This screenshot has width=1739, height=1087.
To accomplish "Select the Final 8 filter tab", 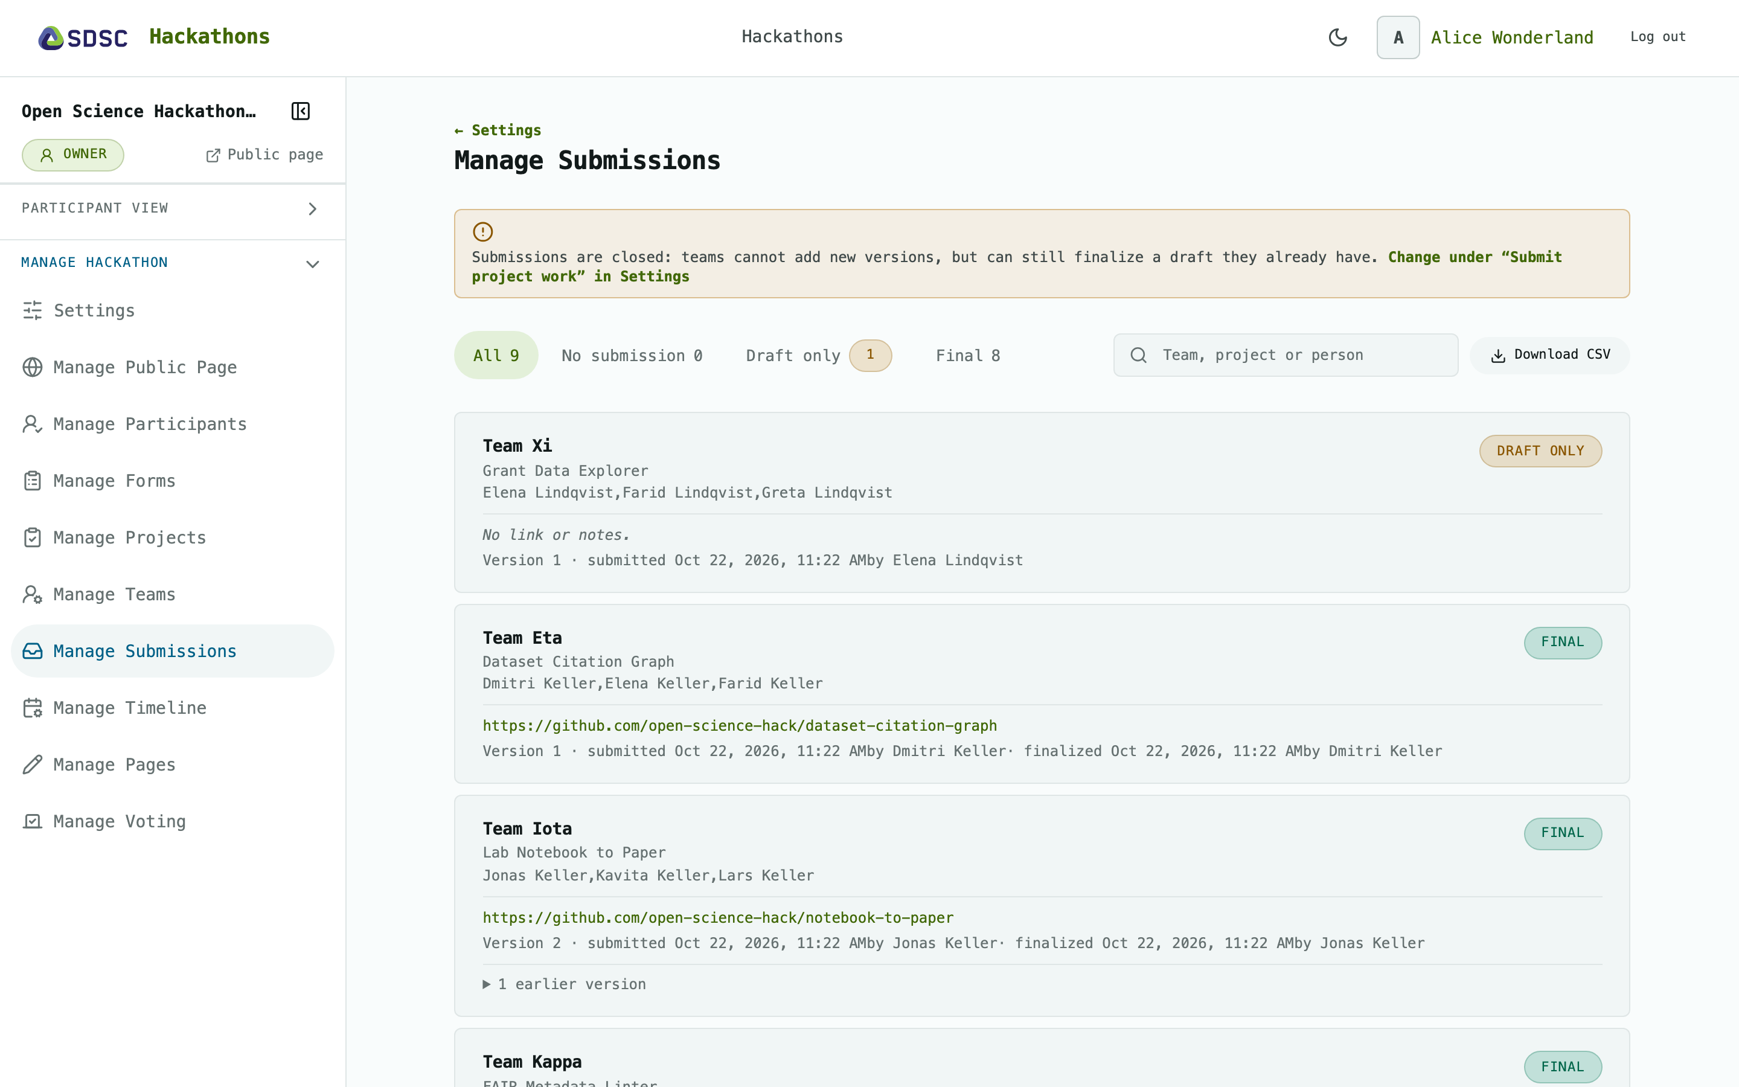I will pyautogui.click(x=967, y=355).
